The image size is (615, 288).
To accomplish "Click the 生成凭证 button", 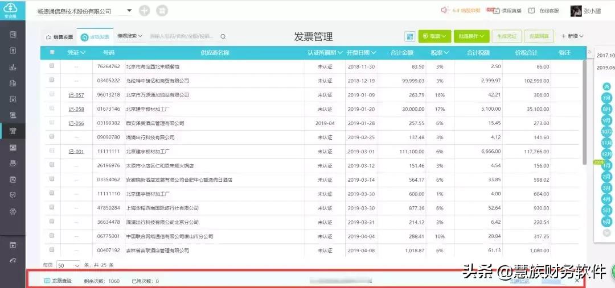I will [506, 36].
